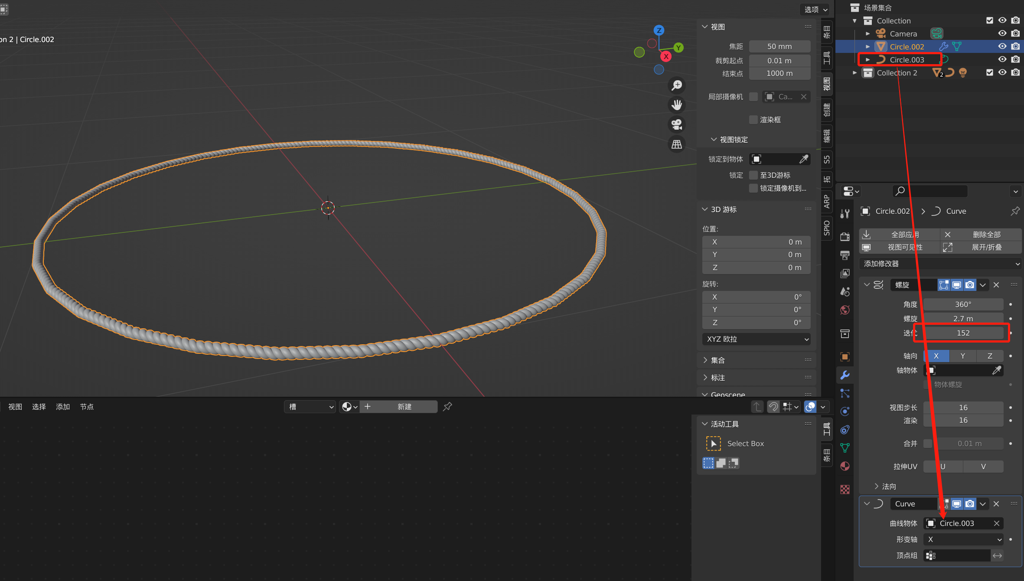Click the 新建 button to create new material

point(404,407)
